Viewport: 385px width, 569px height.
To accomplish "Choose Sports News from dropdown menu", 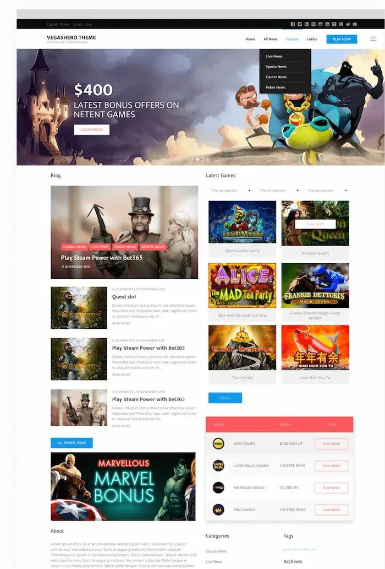I will (x=276, y=67).
